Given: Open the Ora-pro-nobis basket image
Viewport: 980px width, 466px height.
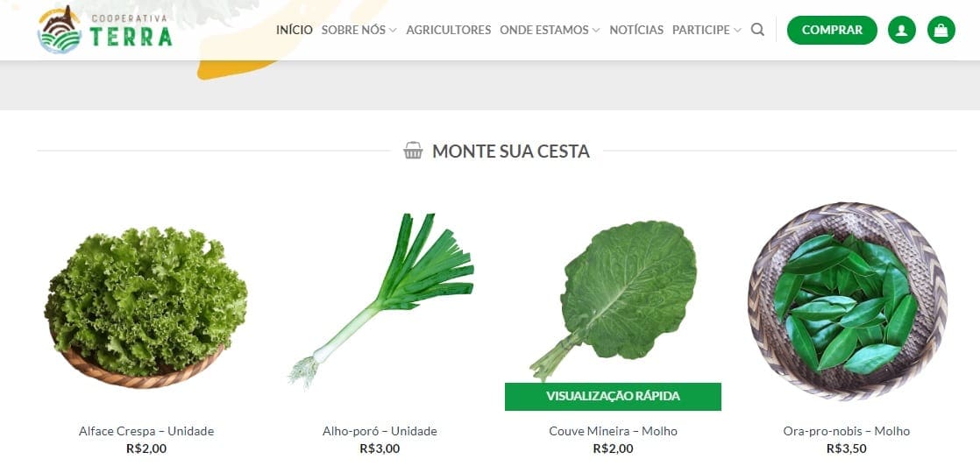Looking at the screenshot, I should (x=846, y=301).
